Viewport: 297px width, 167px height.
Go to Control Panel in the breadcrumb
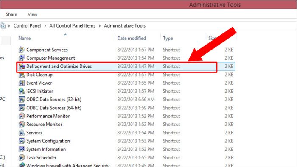[27, 26]
